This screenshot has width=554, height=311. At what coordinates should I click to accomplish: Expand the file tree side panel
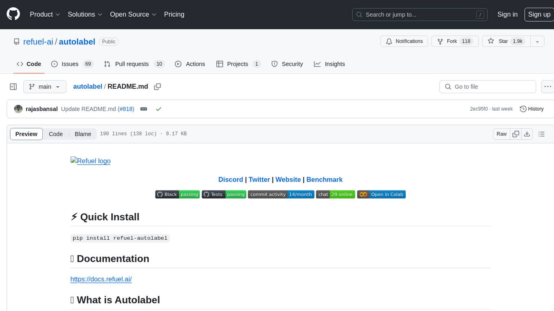pyautogui.click(x=13, y=87)
